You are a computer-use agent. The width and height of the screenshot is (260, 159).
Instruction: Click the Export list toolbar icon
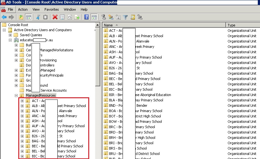click(77, 17)
